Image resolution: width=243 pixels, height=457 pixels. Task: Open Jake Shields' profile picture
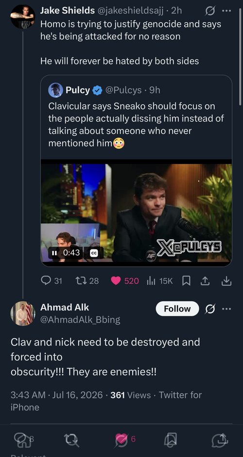click(23, 16)
